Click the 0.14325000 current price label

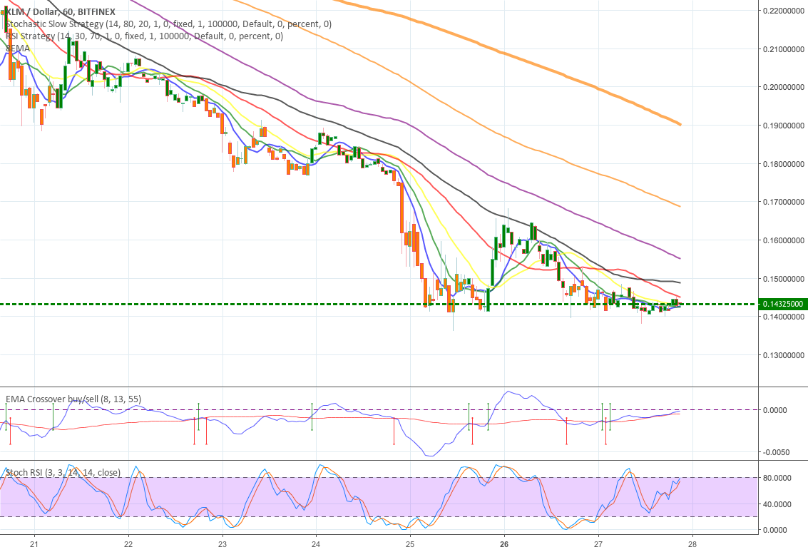click(x=782, y=303)
